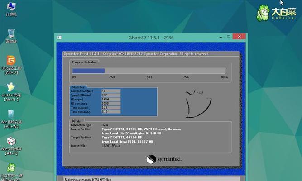
Task: Click the Ghost32 window system menu icon
Action: (x=59, y=38)
